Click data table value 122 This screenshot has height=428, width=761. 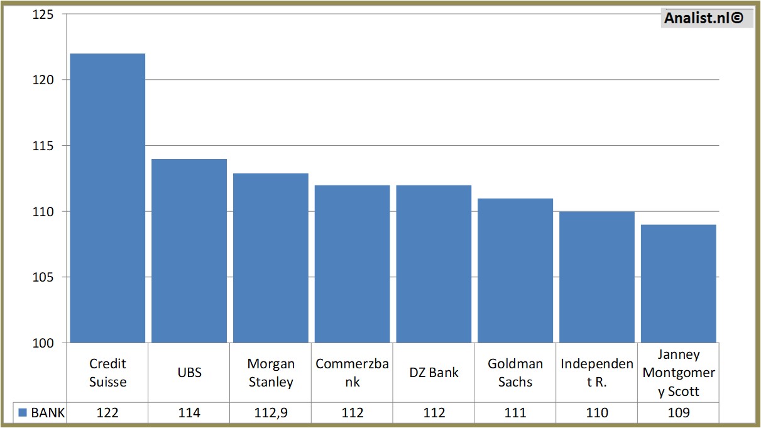pyautogui.click(x=107, y=413)
